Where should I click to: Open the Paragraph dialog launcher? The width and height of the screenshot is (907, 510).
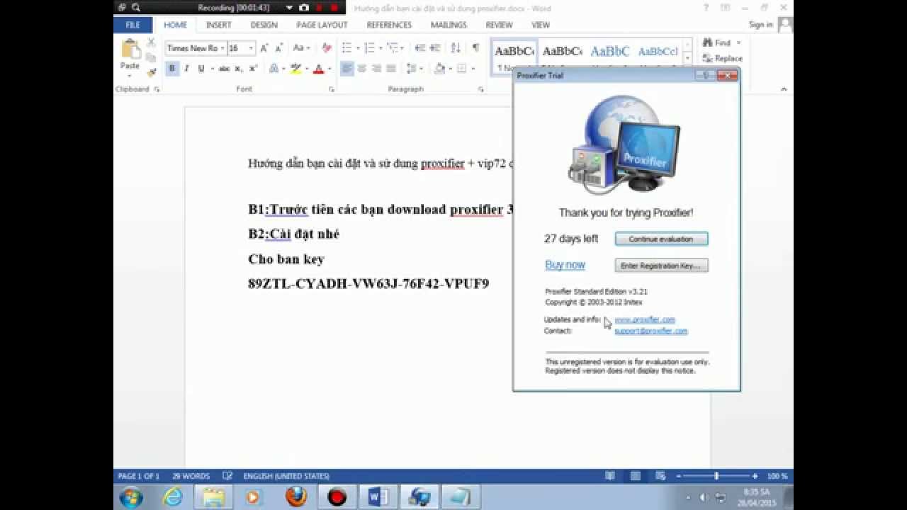[x=480, y=89]
